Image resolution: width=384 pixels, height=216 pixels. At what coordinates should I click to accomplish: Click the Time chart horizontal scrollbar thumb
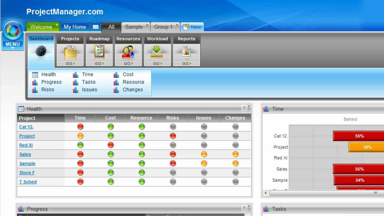[327, 193]
